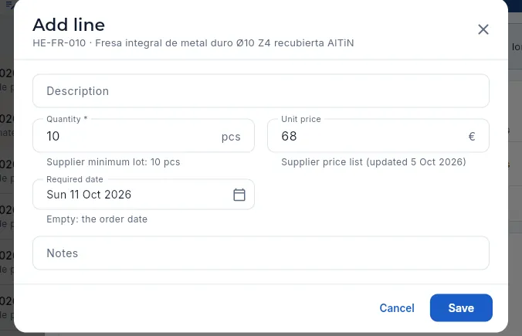Open the Required date calendar picker icon
This screenshot has width=522, height=336.
pos(239,195)
